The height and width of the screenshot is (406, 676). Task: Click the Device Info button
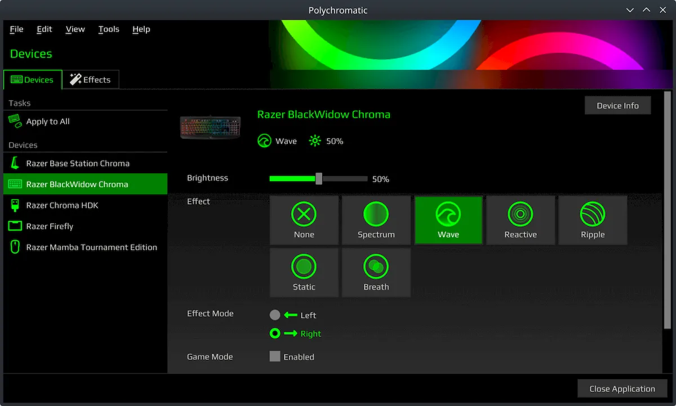coord(617,105)
